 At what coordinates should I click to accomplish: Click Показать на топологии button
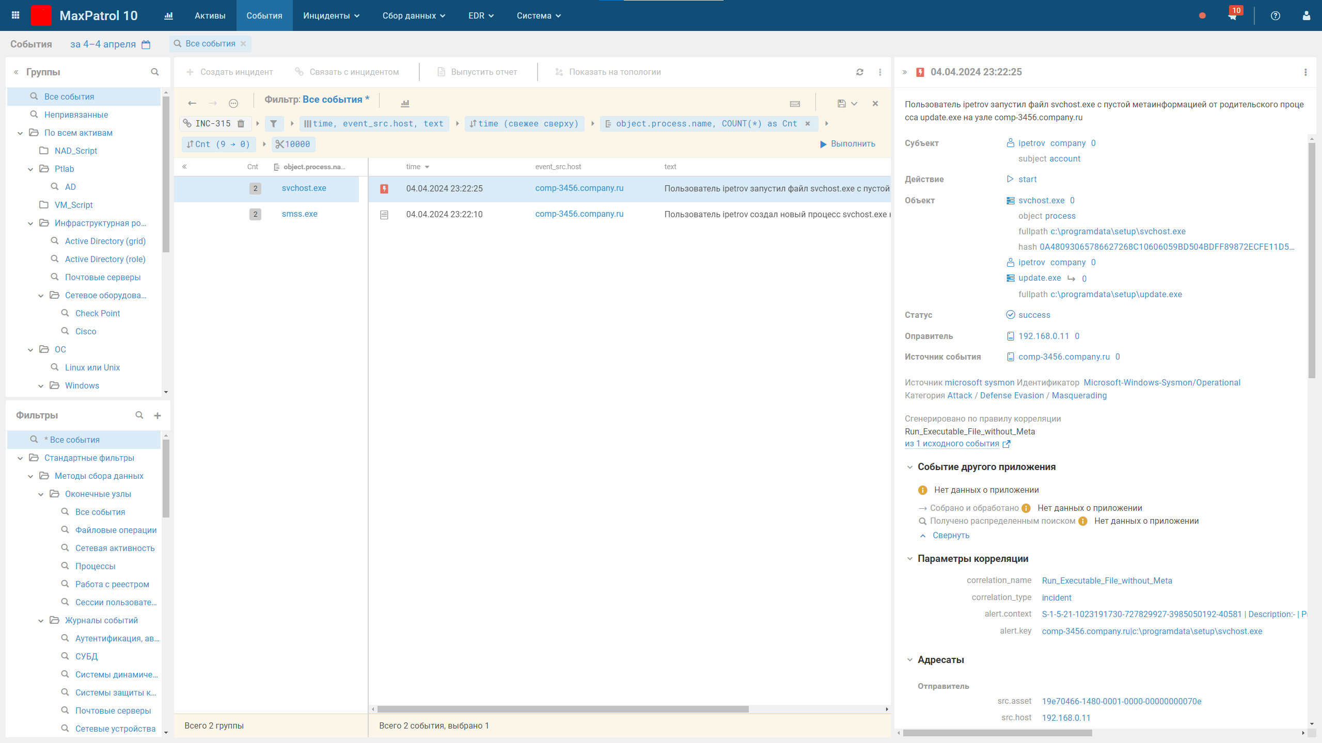608,72
